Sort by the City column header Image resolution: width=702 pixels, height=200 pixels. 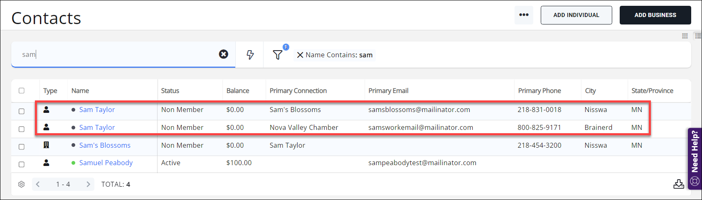[590, 90]
